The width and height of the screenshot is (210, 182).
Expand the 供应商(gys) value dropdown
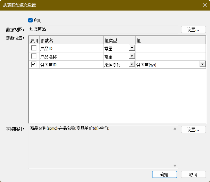point(203,64)
